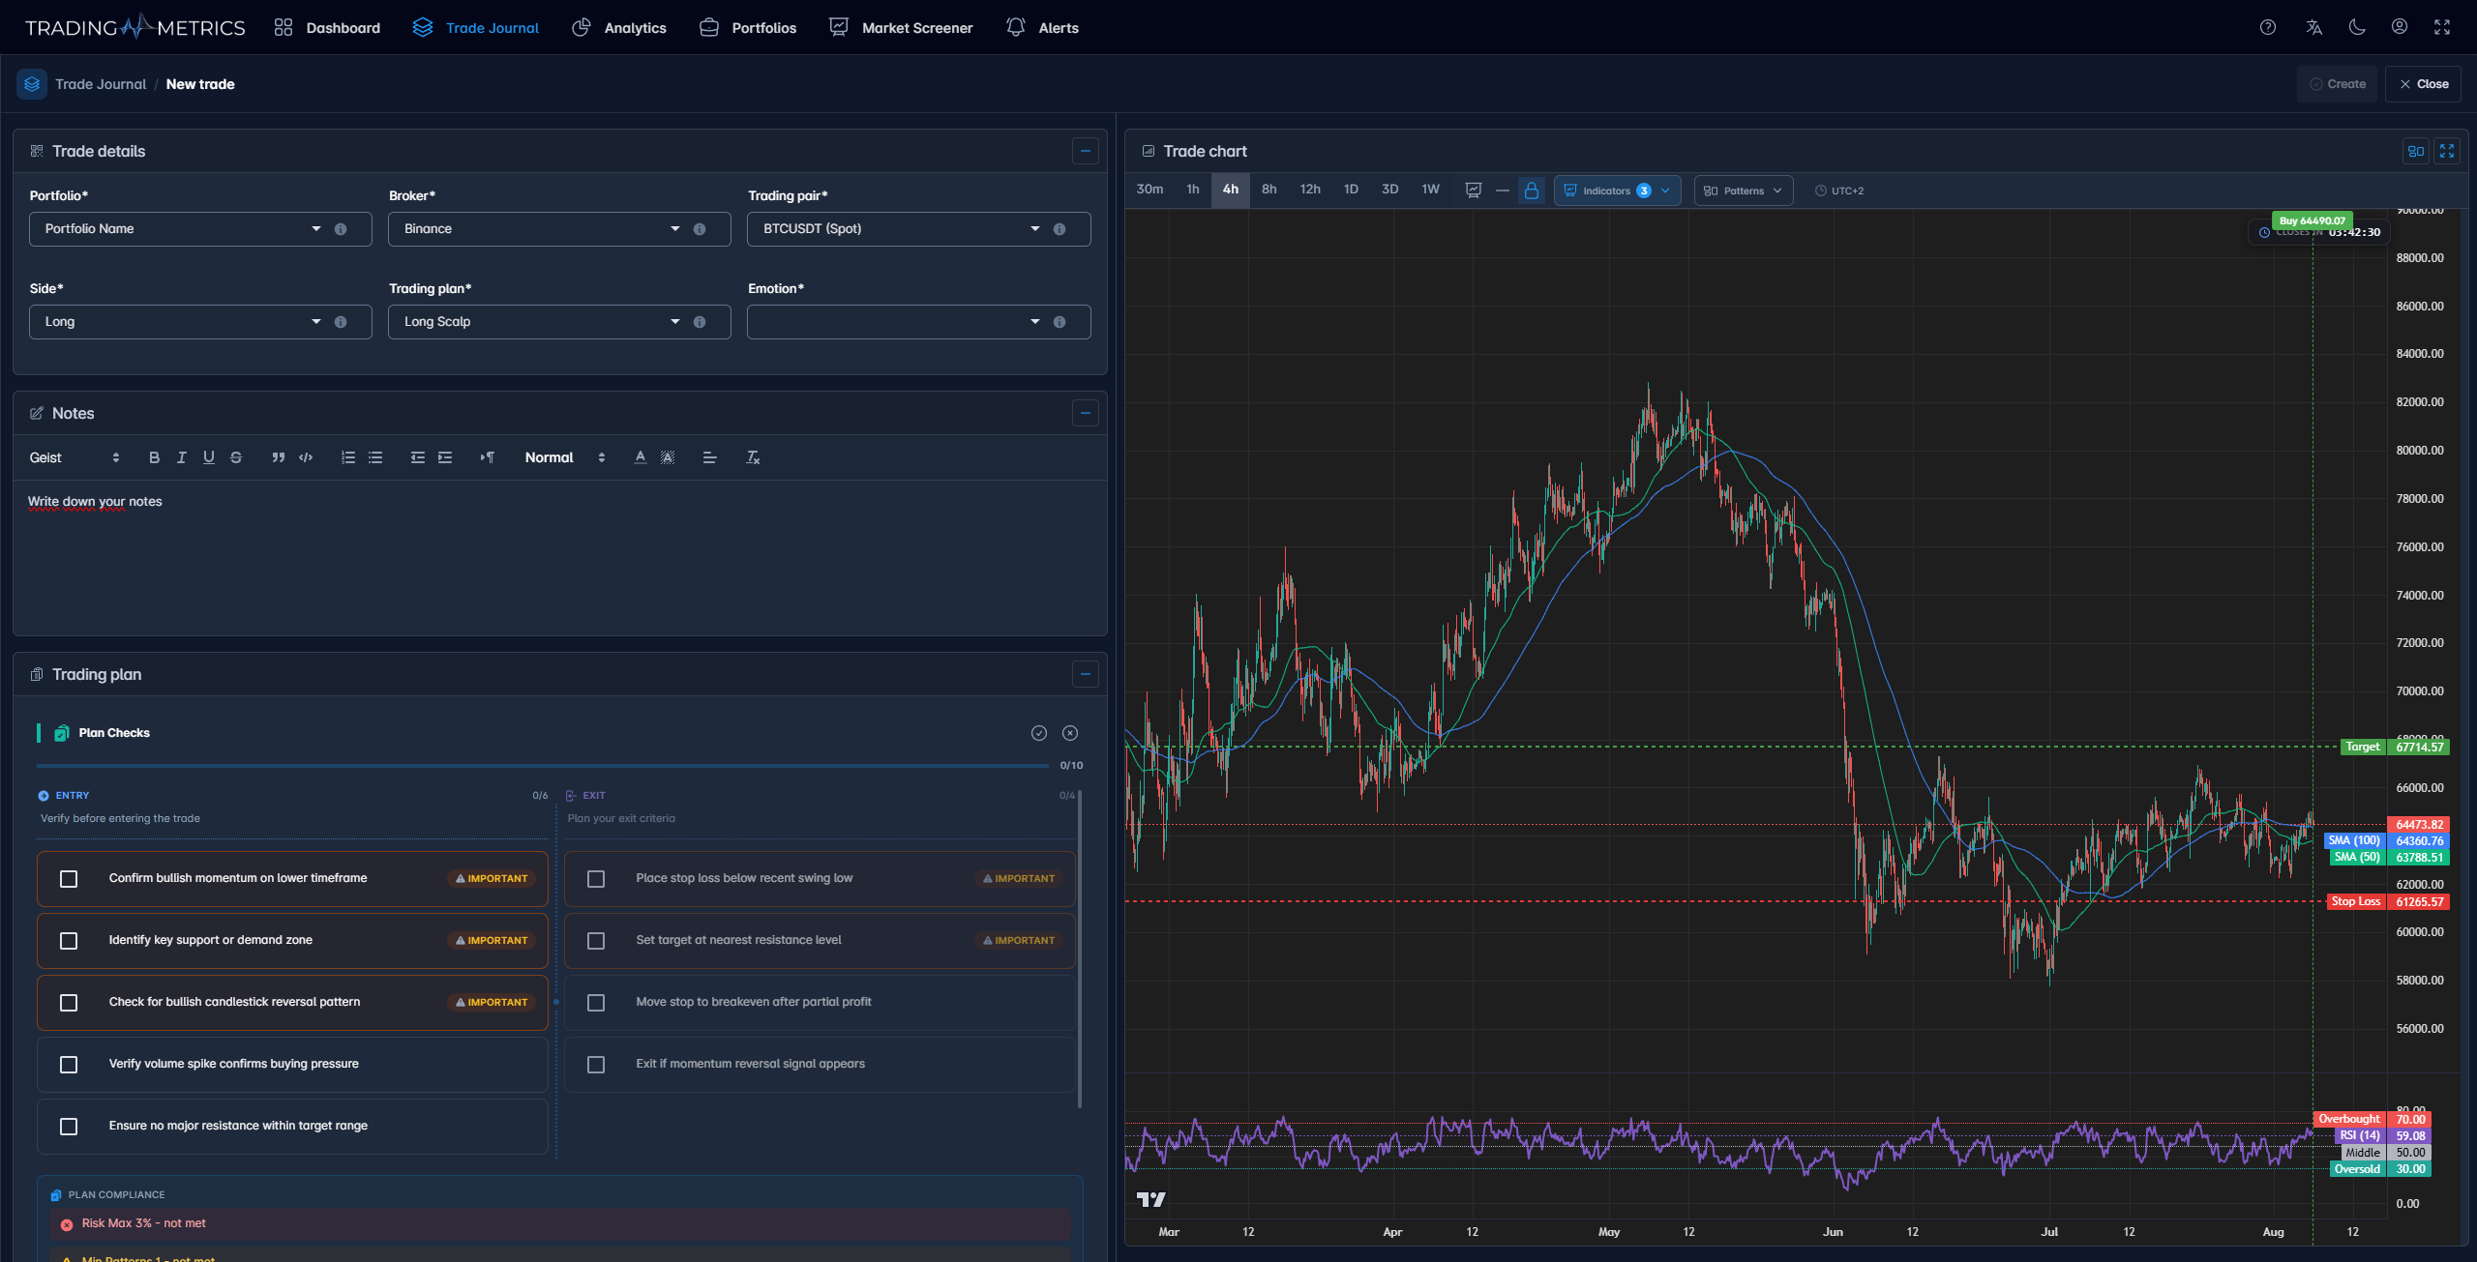Open the language translation menu
Screen dimensions: 2477x1262
point(2313,27)
